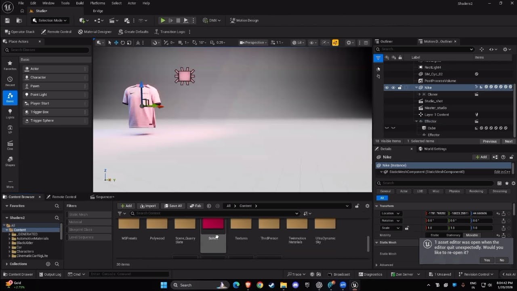Click Save All in Content Browser
This screenshot has height=291, width=517.
pyautogui.click(x=173, y=206)
